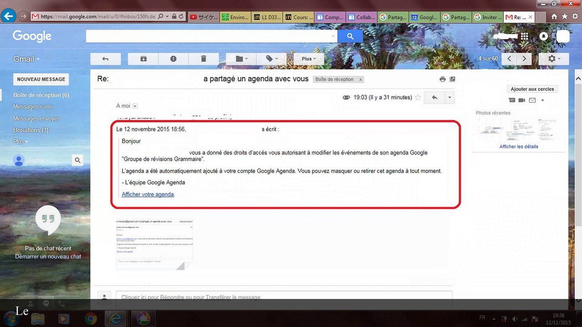Click the browser address bar URL
The image size is (582, 327).
pos(98,17)
